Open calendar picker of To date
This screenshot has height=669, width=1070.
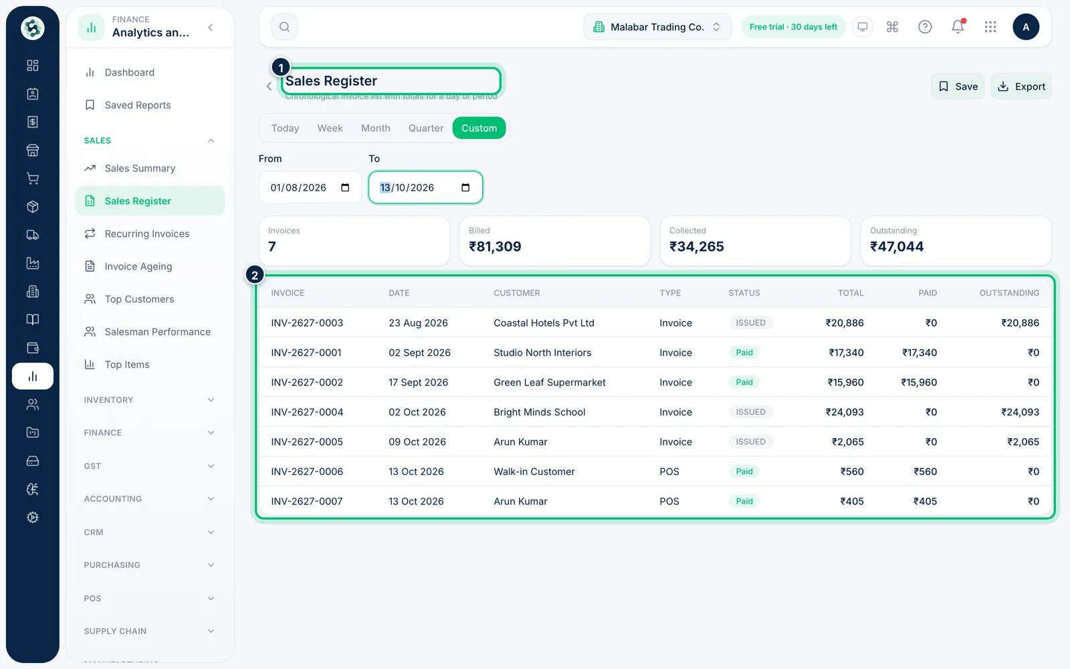click(465, 187)
